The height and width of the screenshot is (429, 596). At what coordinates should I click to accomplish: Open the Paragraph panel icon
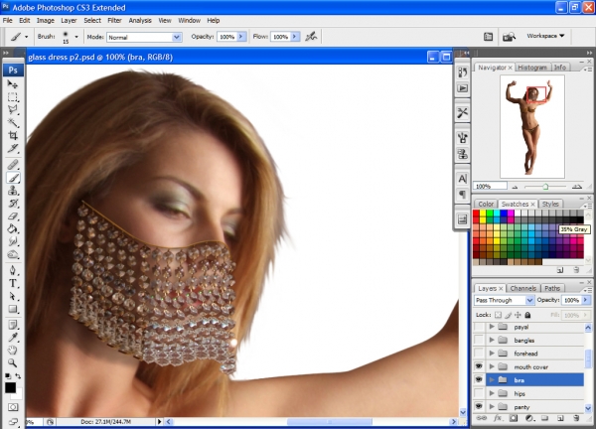point(462,195)
